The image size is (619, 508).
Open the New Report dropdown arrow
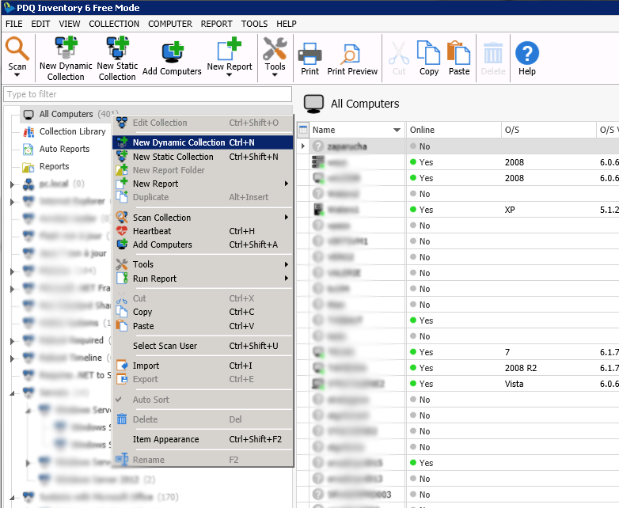point(230,78)
